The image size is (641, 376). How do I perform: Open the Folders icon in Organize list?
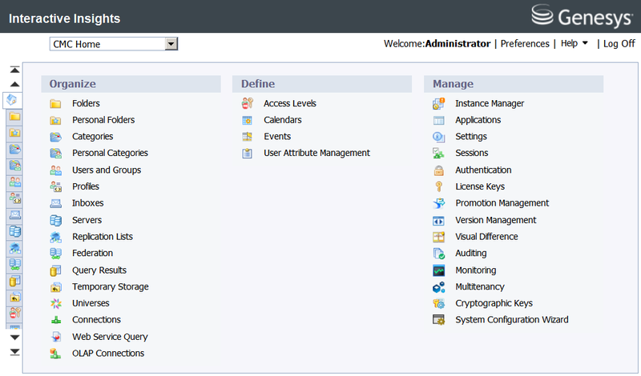pos(55,104)
